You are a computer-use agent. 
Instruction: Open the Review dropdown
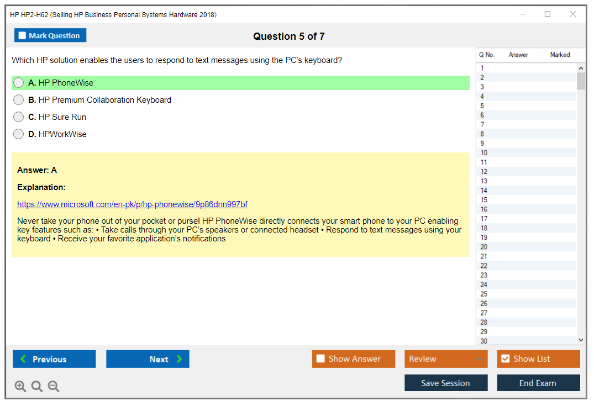pos(446,359)
